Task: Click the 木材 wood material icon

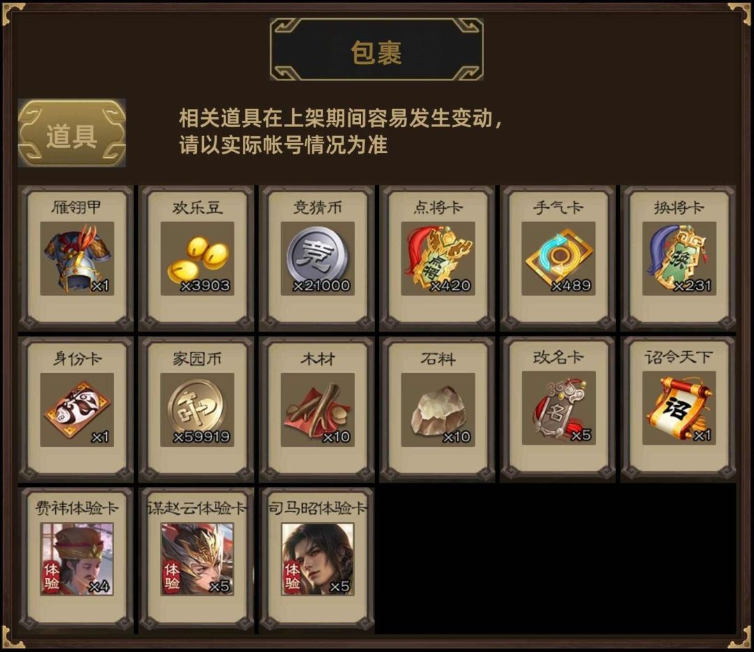Action: [x=318, y=410]
